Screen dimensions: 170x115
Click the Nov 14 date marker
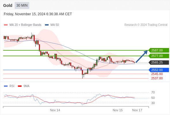[55, 110]
